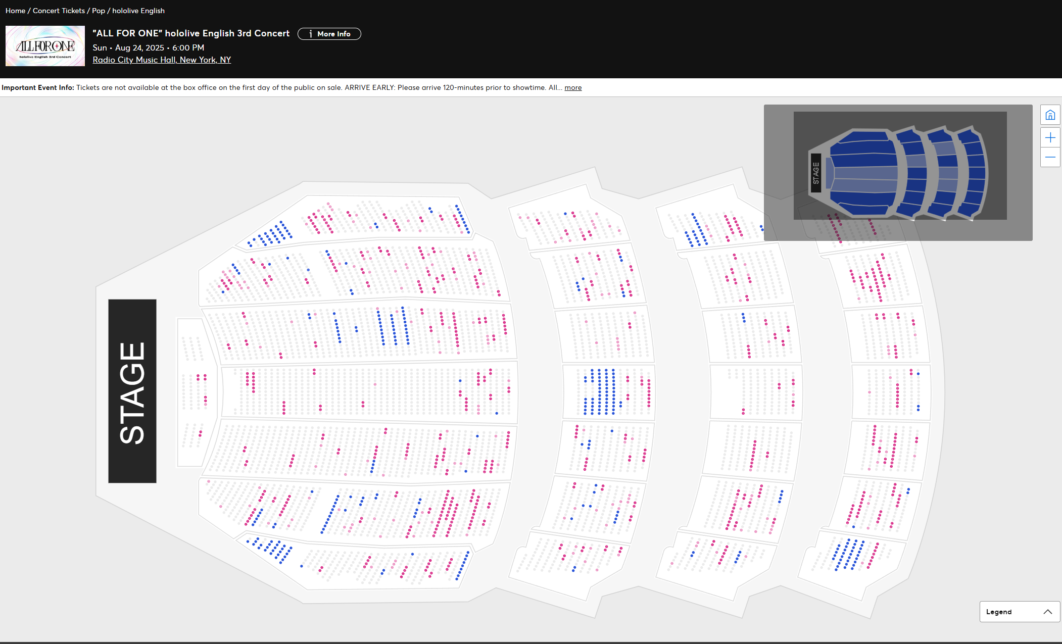
Task: Reset seat map with the home icon
Action: 1050,115
